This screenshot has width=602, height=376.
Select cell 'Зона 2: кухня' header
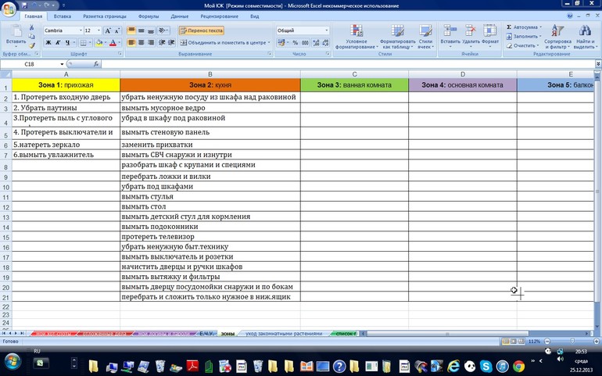[x=210, y=84]
